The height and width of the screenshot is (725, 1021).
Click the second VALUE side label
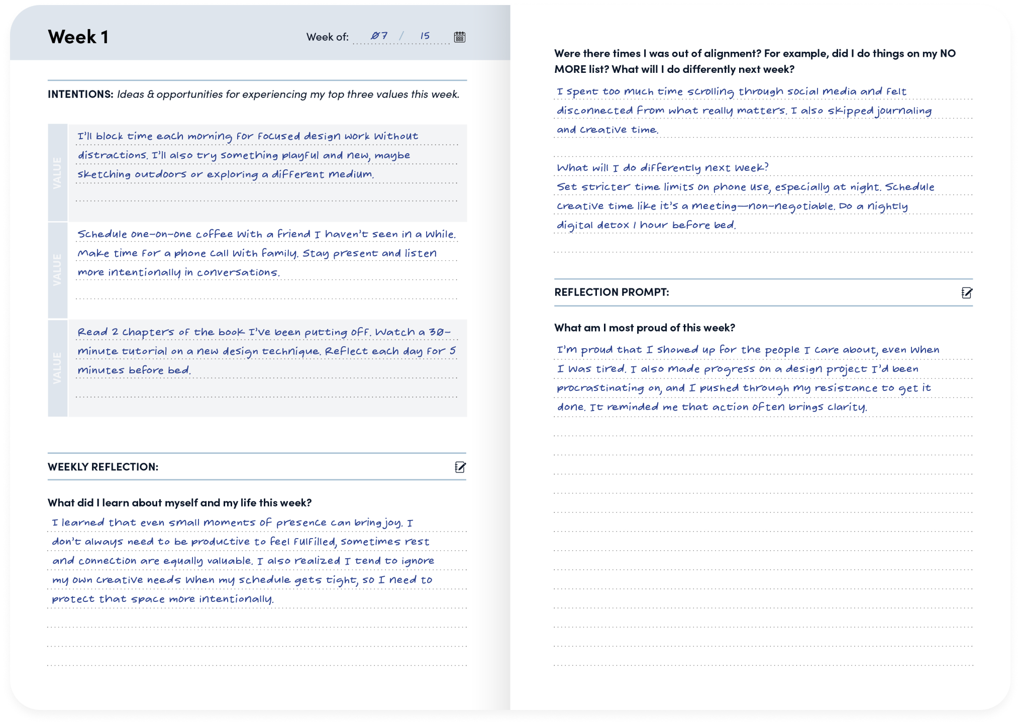point(58,270)
